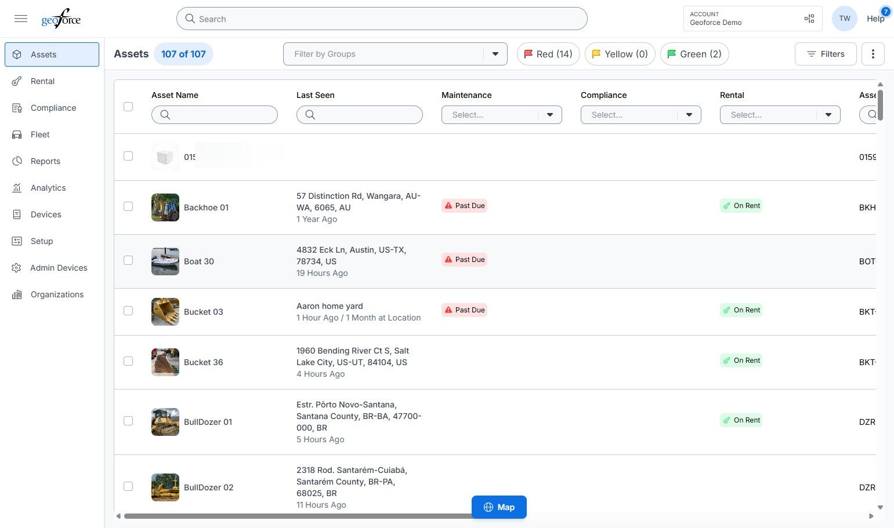The height and width of the screenshot is (528, 894).
Task: Check the Bucket 03 row checkbox
Action: pos(128,311)
